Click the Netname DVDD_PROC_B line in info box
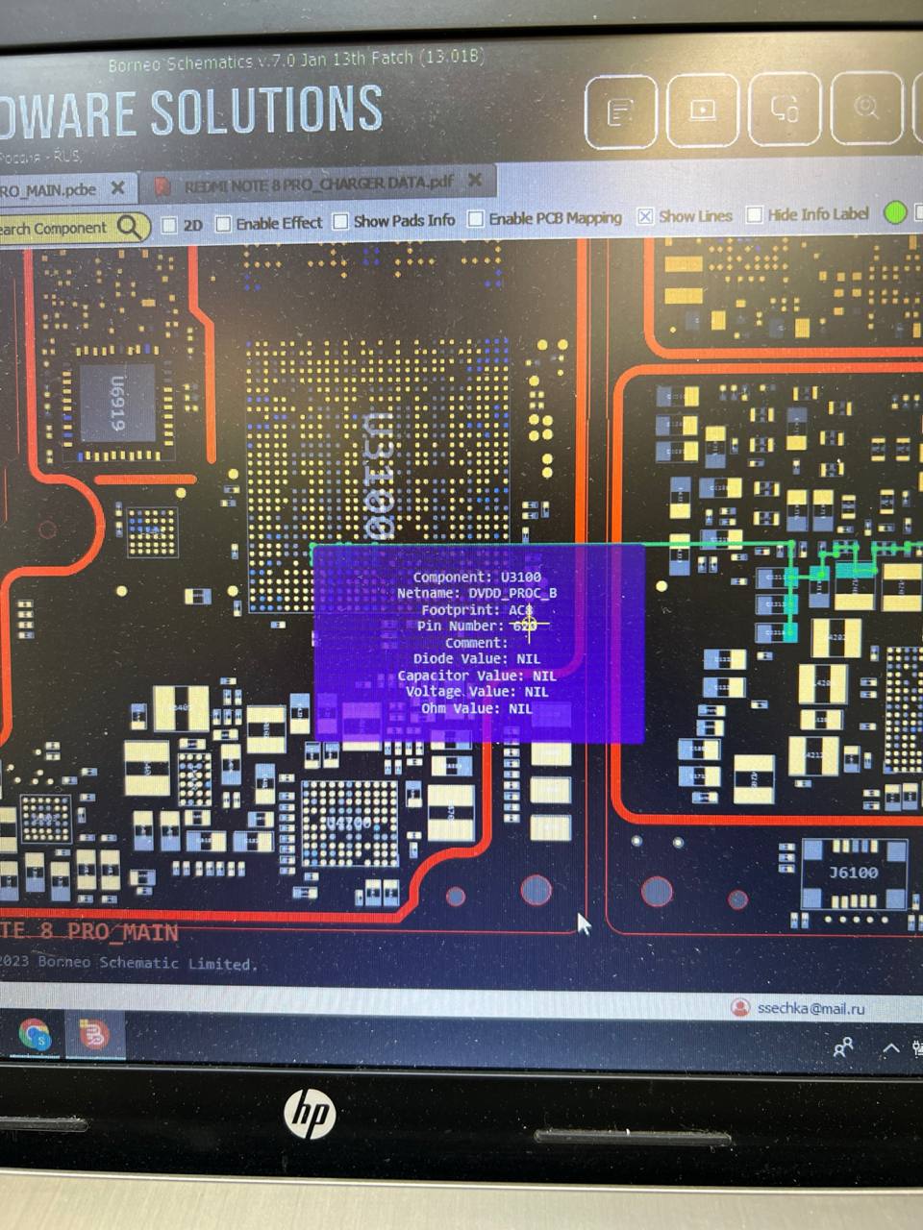Image resolution: width=923 pixels, height=1230 pixels. (x=477, y=594)
